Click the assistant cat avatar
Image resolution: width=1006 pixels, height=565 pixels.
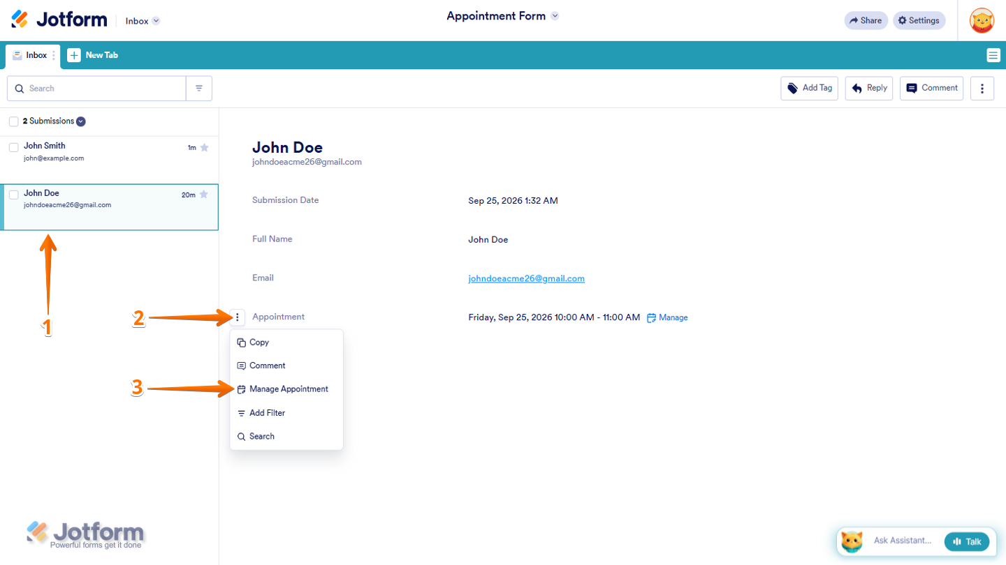[852, 541]
